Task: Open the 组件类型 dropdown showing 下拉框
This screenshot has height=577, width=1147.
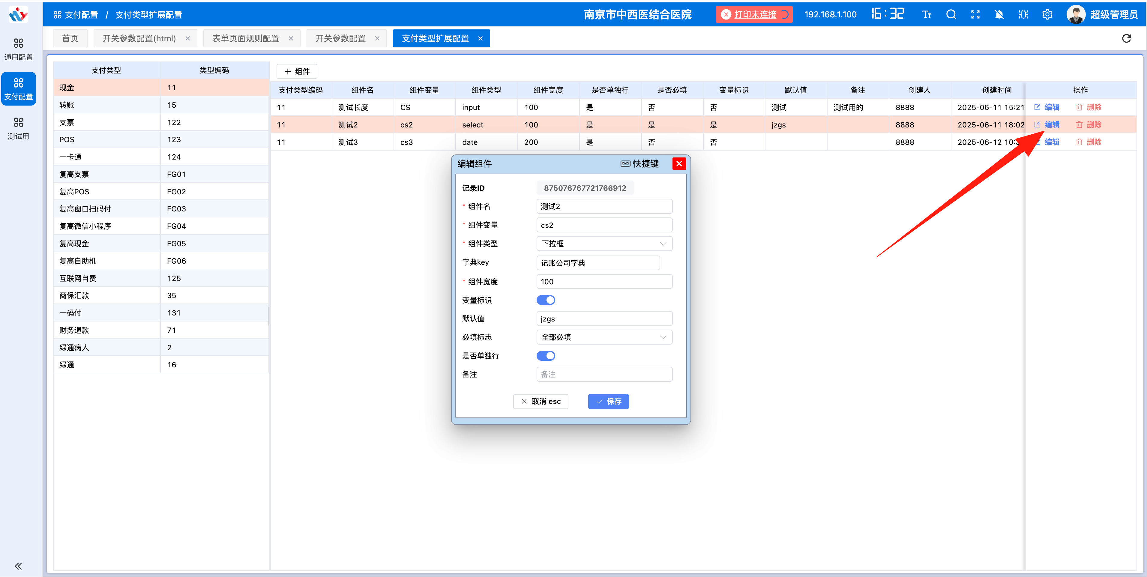Action: (604, 243)
